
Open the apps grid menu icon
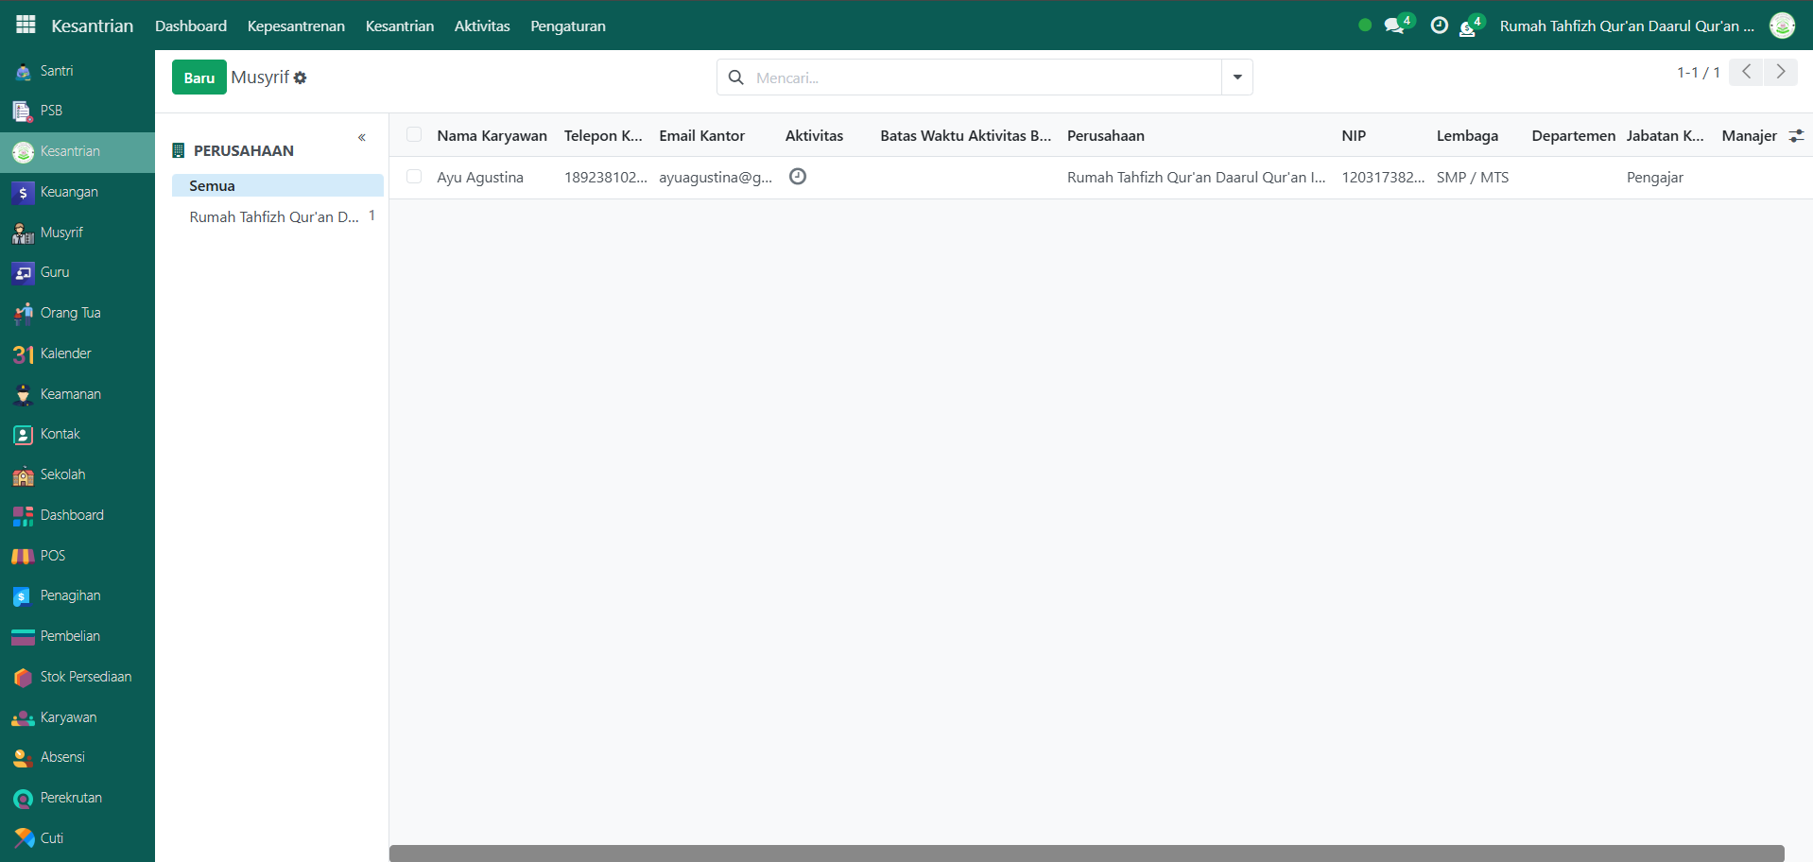coord(26,26)
